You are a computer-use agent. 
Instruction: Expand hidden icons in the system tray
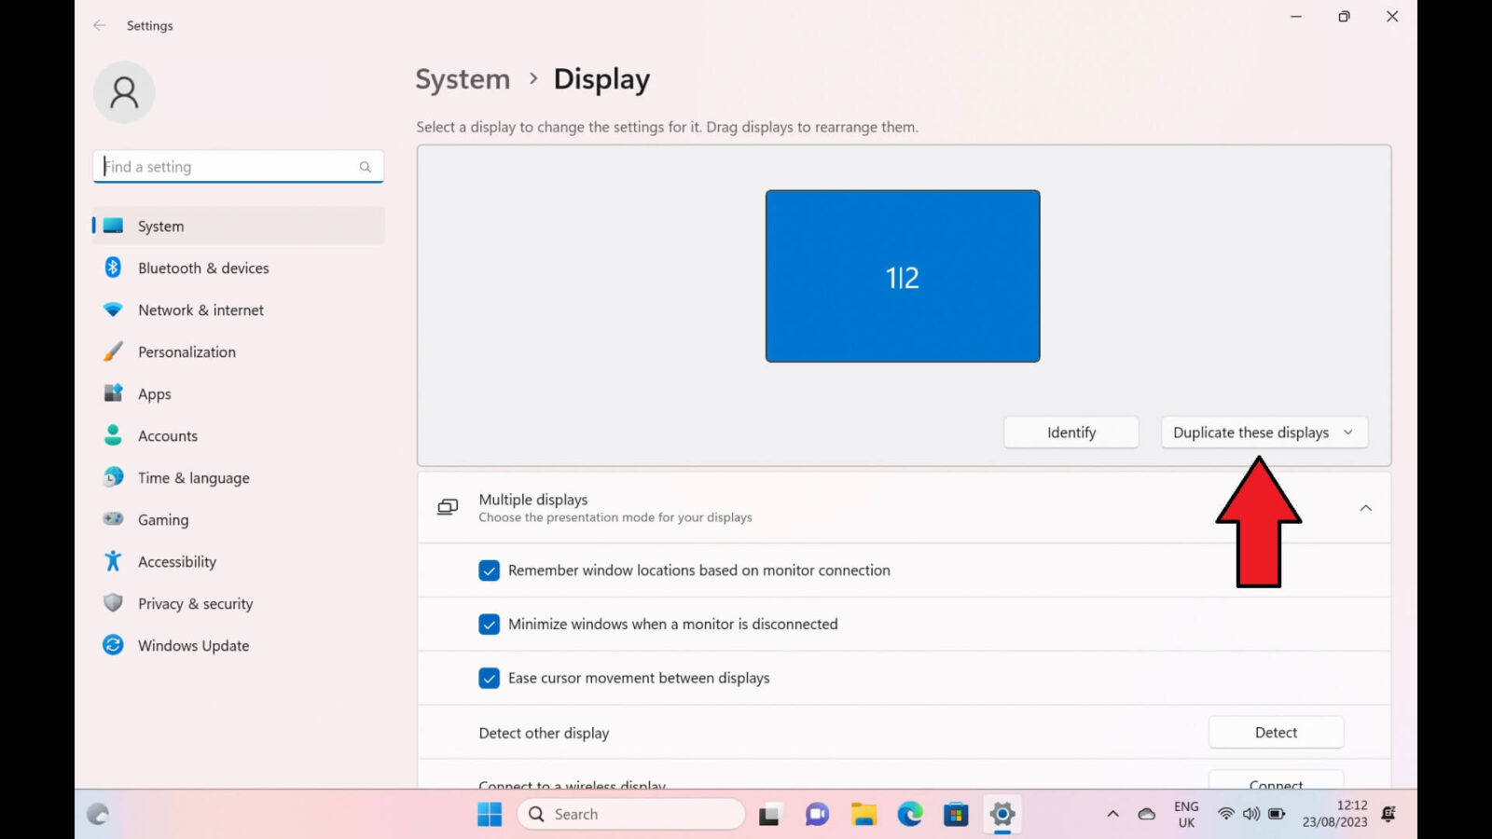pos(1112,813)
